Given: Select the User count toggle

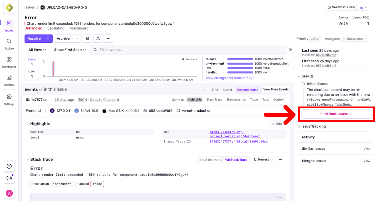Looking at the screenshot, I should click(x=32, y=74).
